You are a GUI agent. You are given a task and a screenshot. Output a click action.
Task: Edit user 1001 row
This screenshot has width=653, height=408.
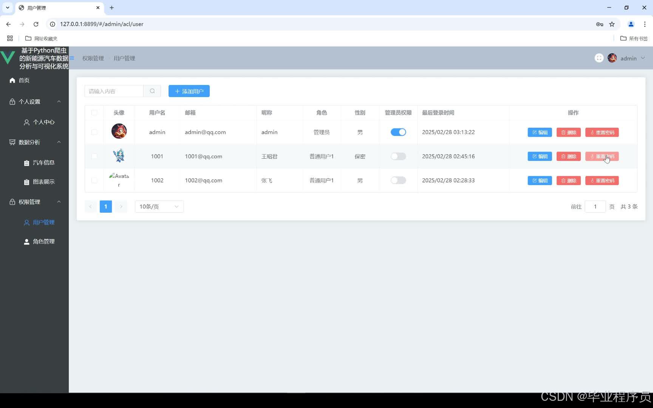tap(540, 156)
